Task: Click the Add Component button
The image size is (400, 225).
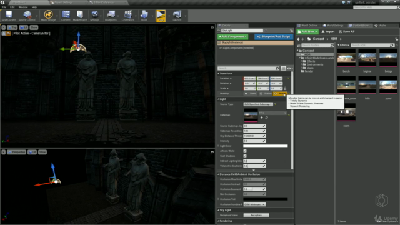Action: coord(232,37)
